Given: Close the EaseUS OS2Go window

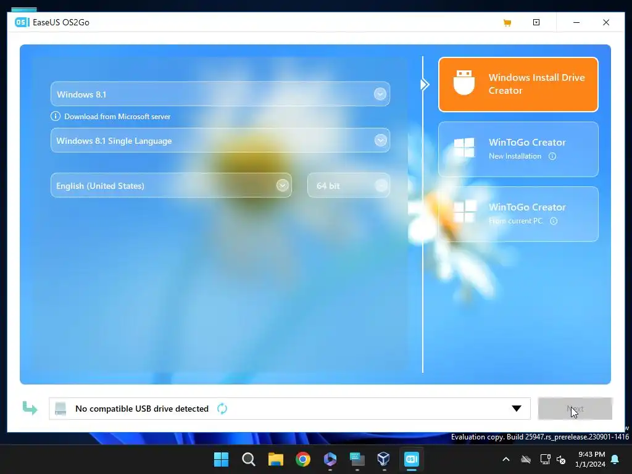Looking at the screenshot, I should (606, 22).
